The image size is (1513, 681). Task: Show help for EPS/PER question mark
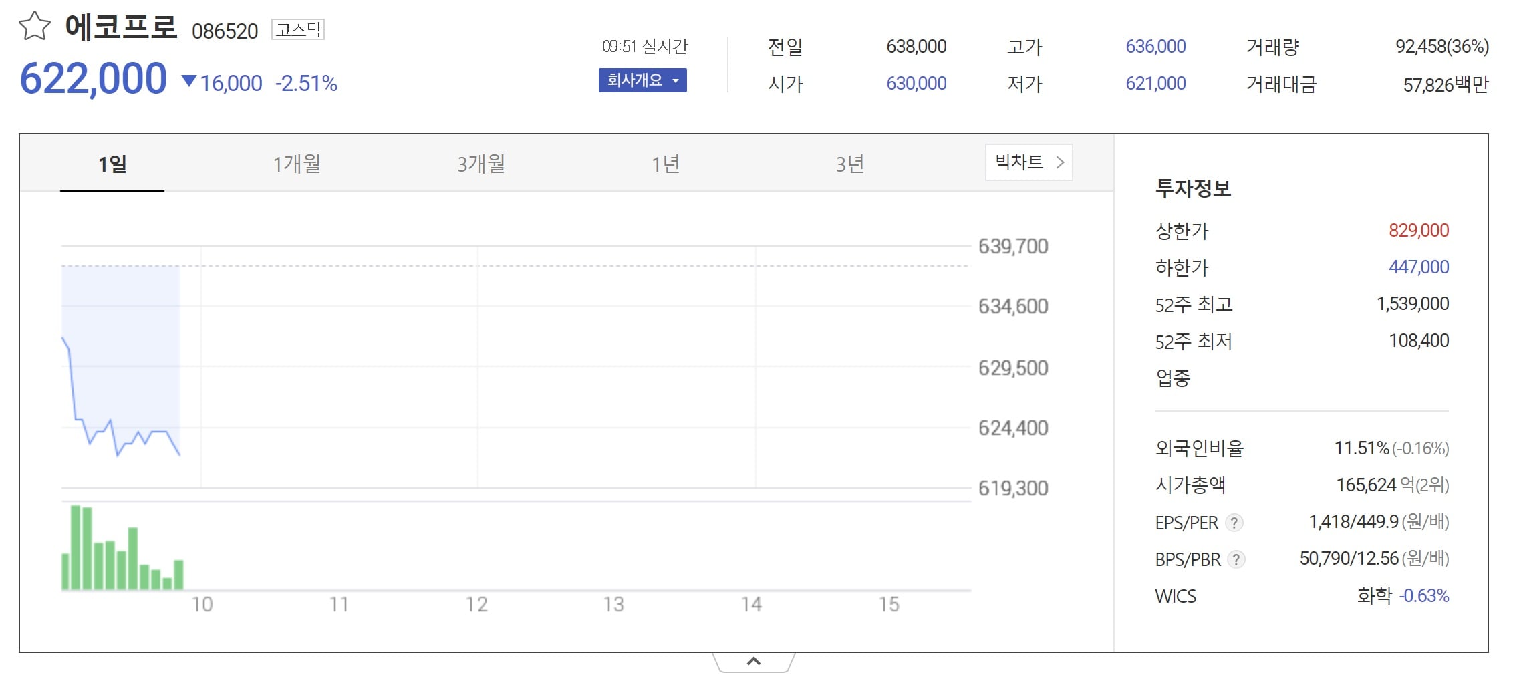1234,522
